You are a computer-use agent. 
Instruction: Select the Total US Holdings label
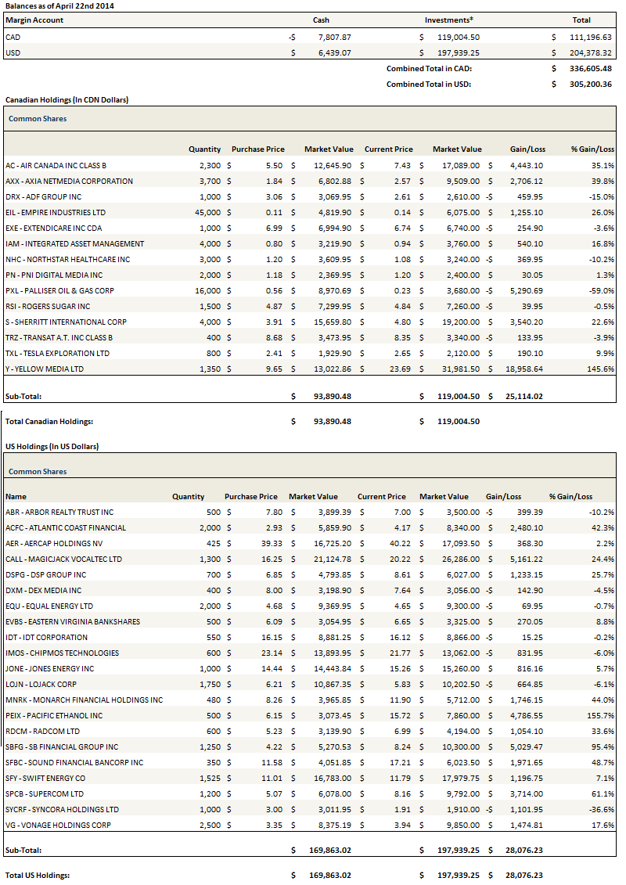click(x=38, y=875)
